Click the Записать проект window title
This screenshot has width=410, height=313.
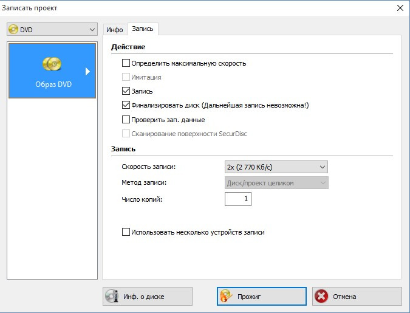29,8
